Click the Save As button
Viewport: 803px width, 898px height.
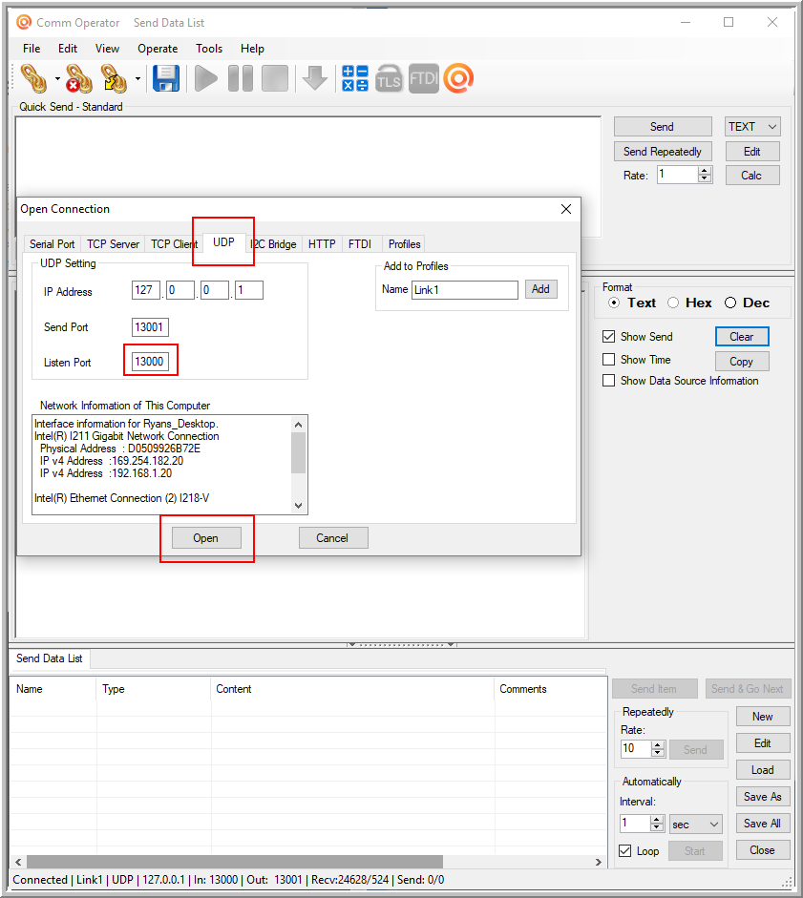point(763,797)
